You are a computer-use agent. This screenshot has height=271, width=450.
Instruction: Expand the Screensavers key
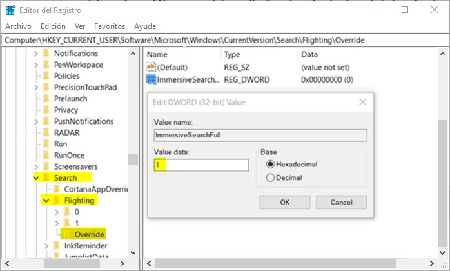coord(36,166)
